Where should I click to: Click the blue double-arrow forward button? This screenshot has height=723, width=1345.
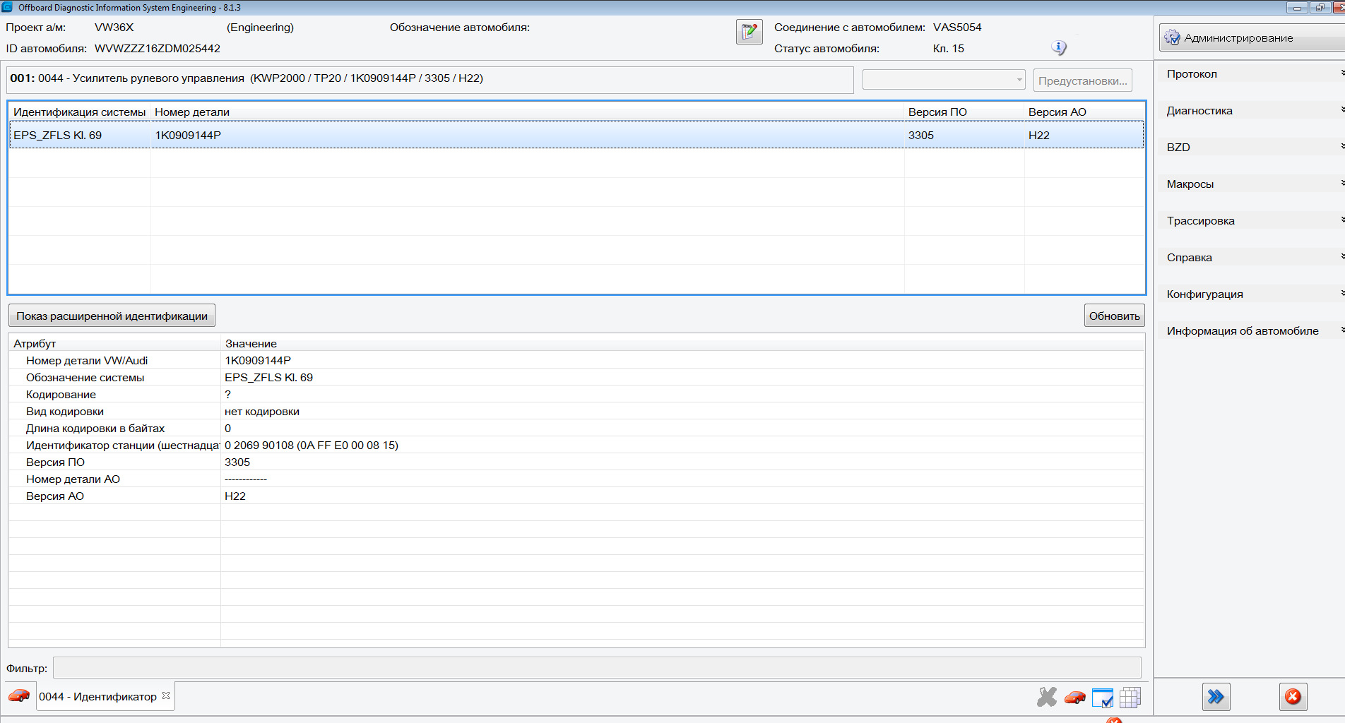(x=1216, y=697)
